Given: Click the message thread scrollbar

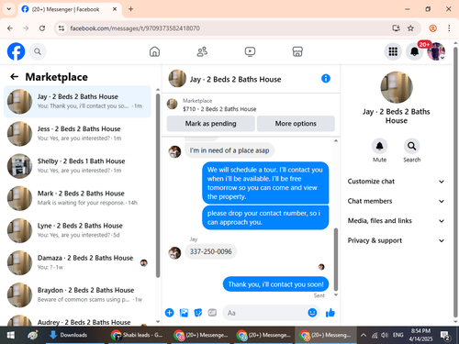Looking at the screenshot, I should click(x=336, y=260).
